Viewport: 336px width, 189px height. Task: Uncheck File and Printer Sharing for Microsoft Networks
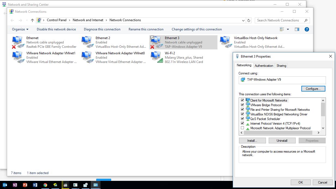coord(243,110)
